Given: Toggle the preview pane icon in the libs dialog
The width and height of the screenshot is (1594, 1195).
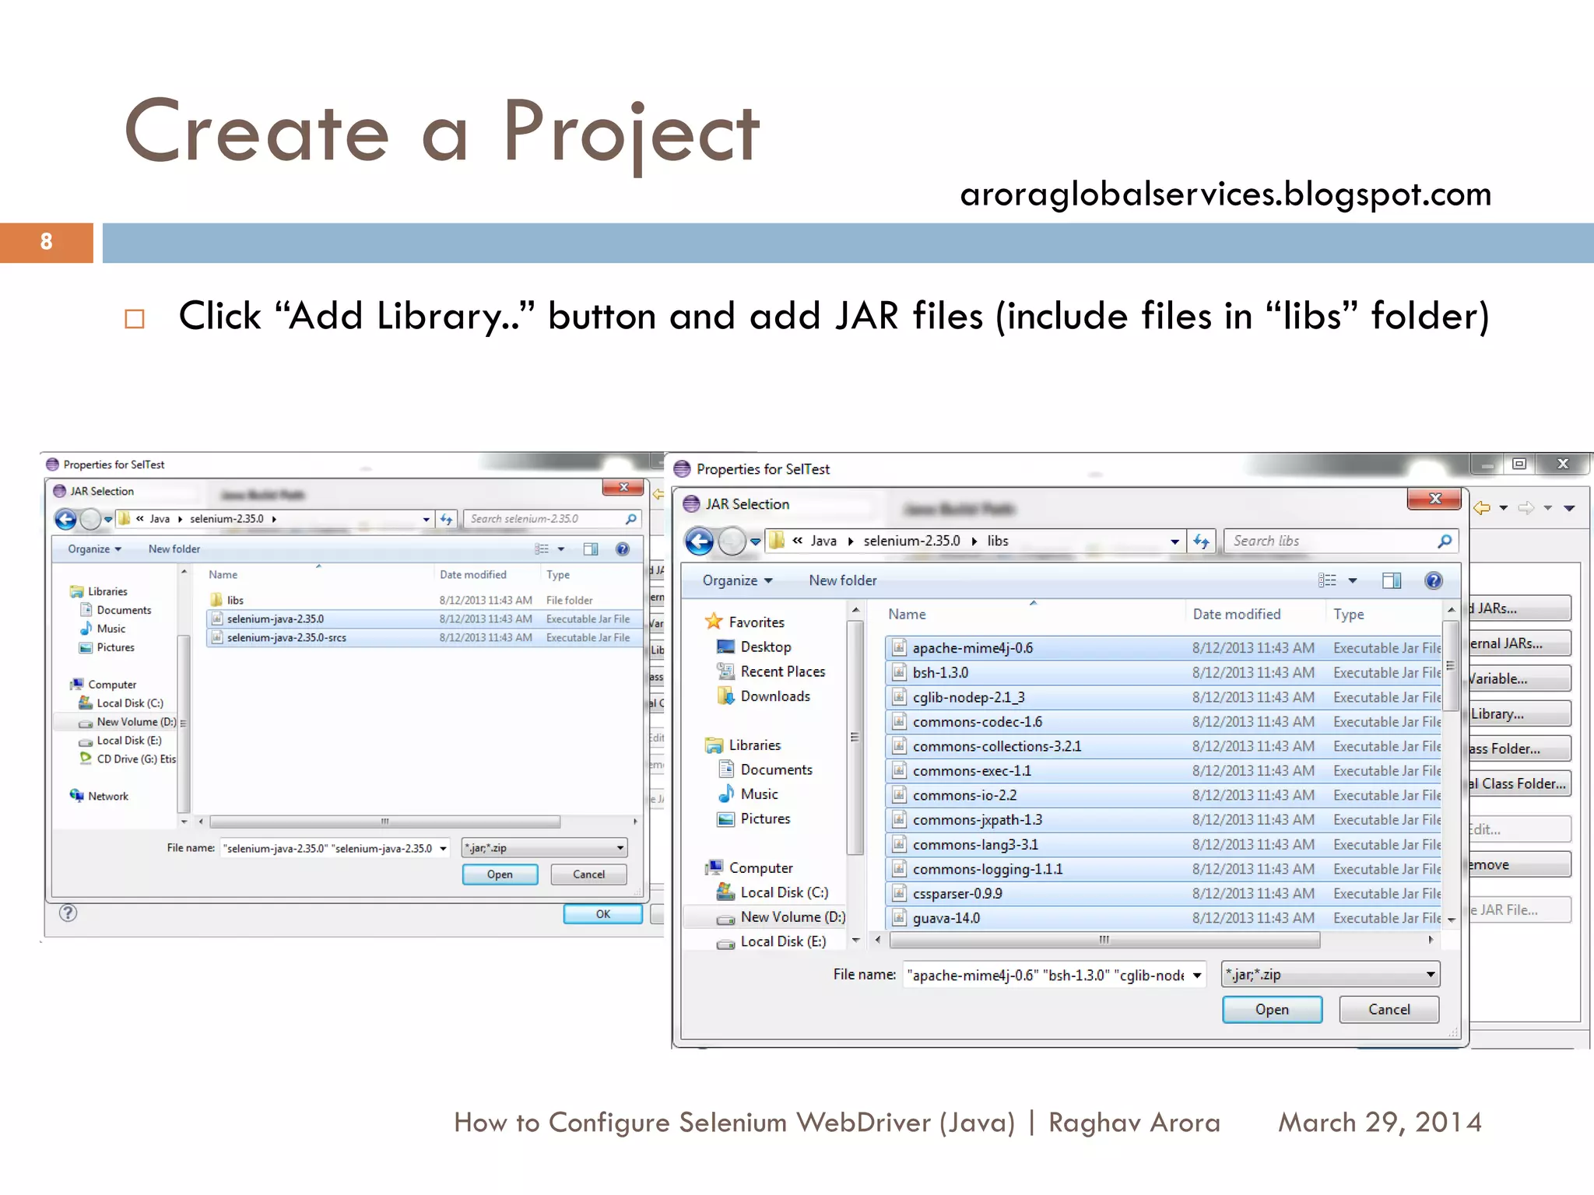Looking at the screenshot, I should pos(1392,580).
